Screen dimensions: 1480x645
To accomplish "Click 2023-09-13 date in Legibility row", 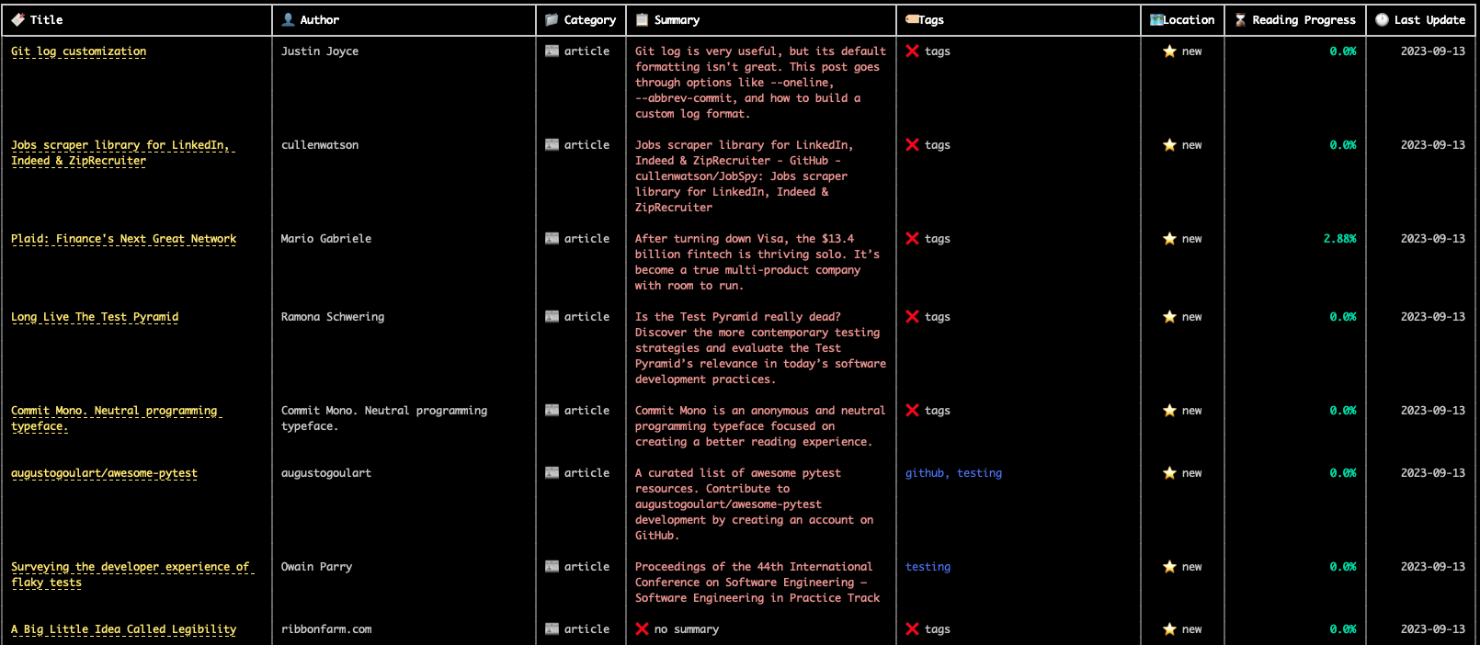I will coord(1433,629).
